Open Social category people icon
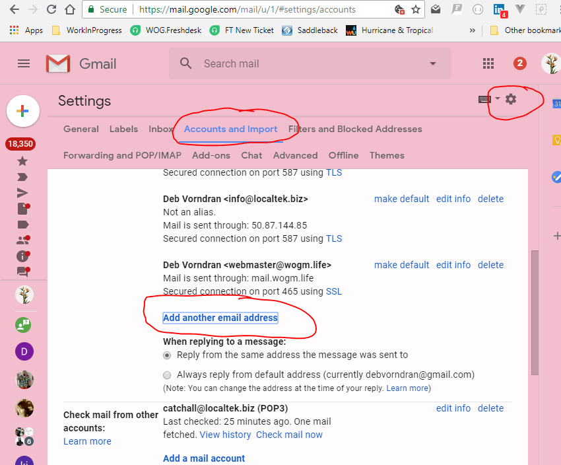561x465 pixels. pos(24,240)
